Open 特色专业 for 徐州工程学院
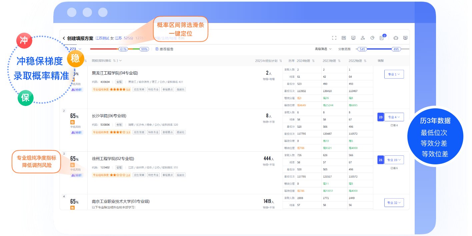 pos(153,175)
